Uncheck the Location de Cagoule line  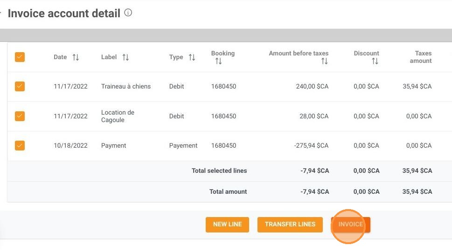(x=20, y=116)
